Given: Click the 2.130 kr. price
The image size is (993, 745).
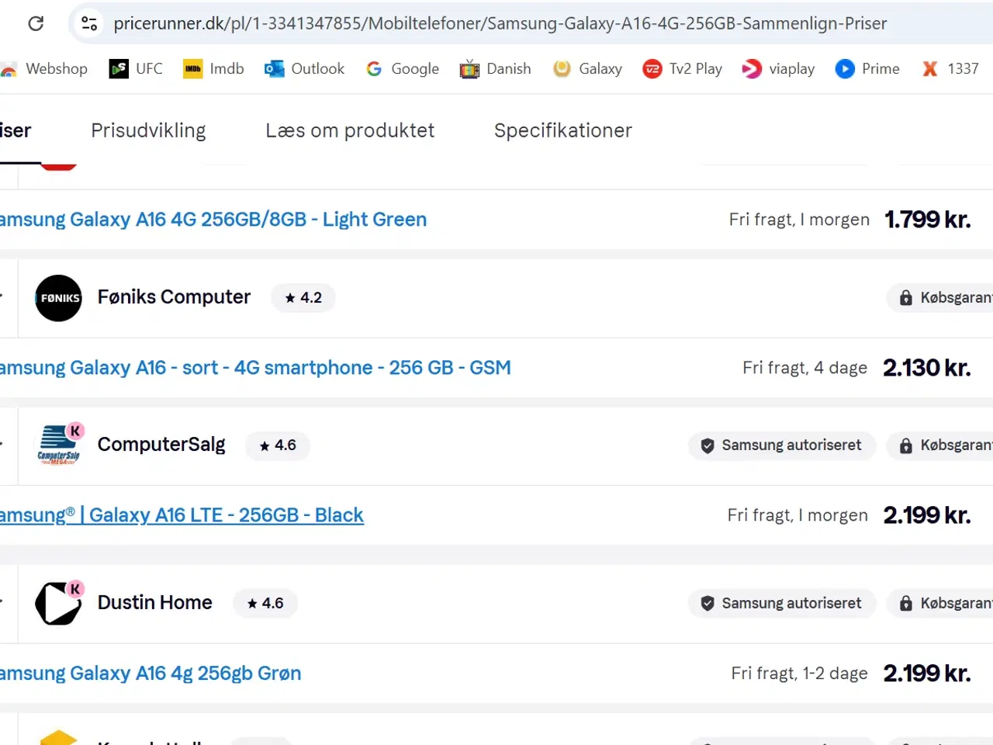Looking at the screenshot, I should 927,368.
